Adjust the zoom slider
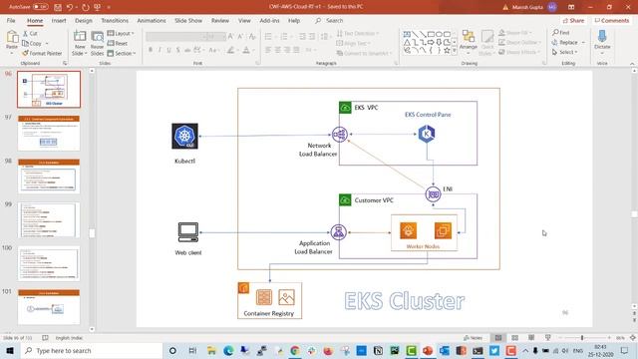 [582, 338]
